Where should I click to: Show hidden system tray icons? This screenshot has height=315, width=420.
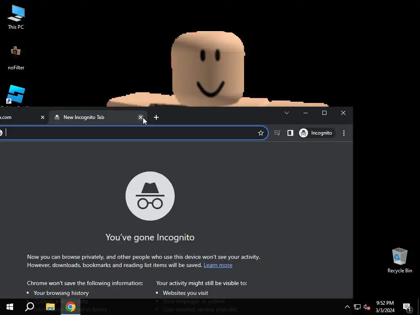347,307
